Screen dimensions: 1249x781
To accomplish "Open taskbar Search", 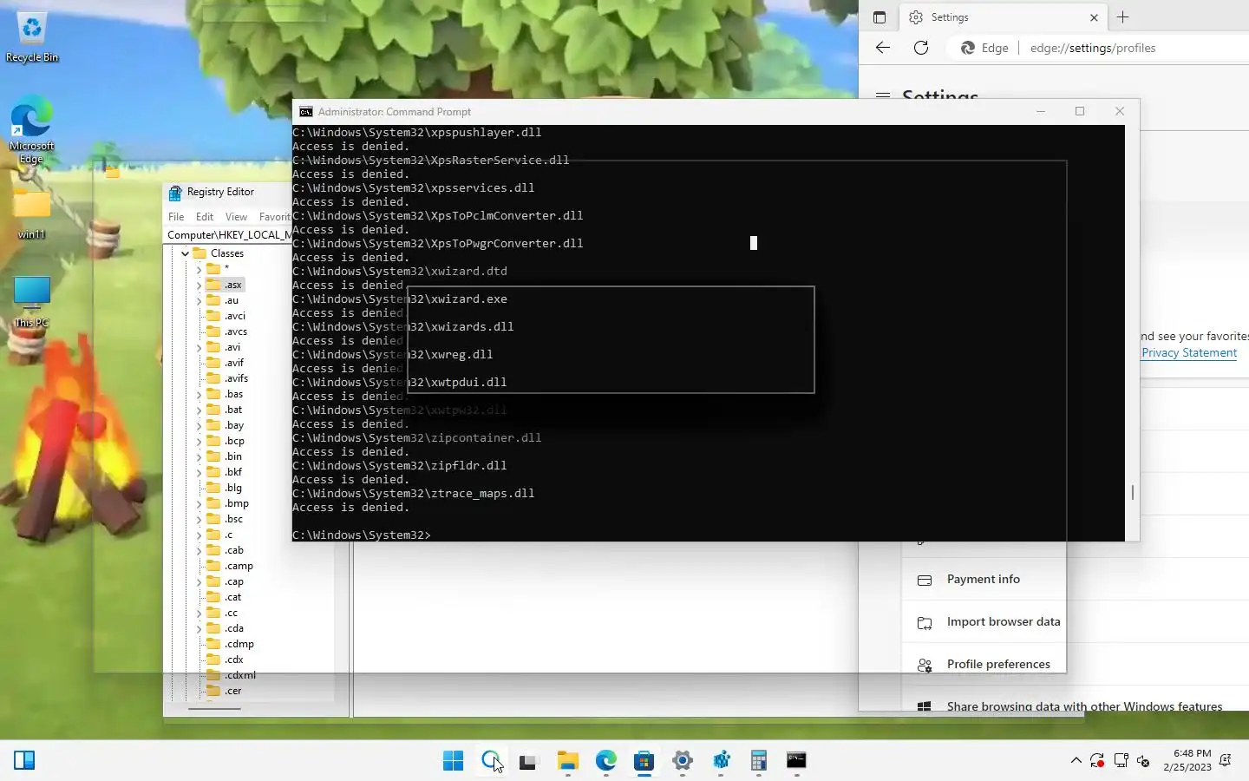I will (x=491, y=761).
